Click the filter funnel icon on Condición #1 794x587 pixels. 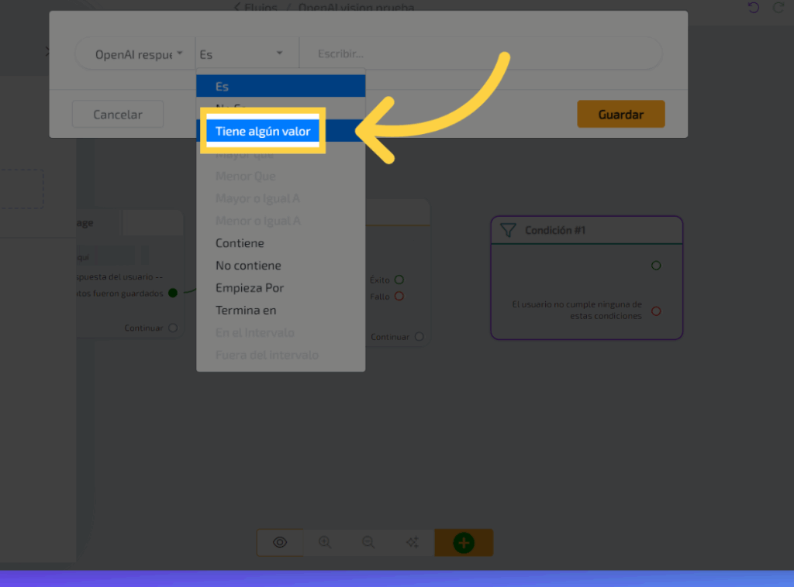click(x=508, y=230)
